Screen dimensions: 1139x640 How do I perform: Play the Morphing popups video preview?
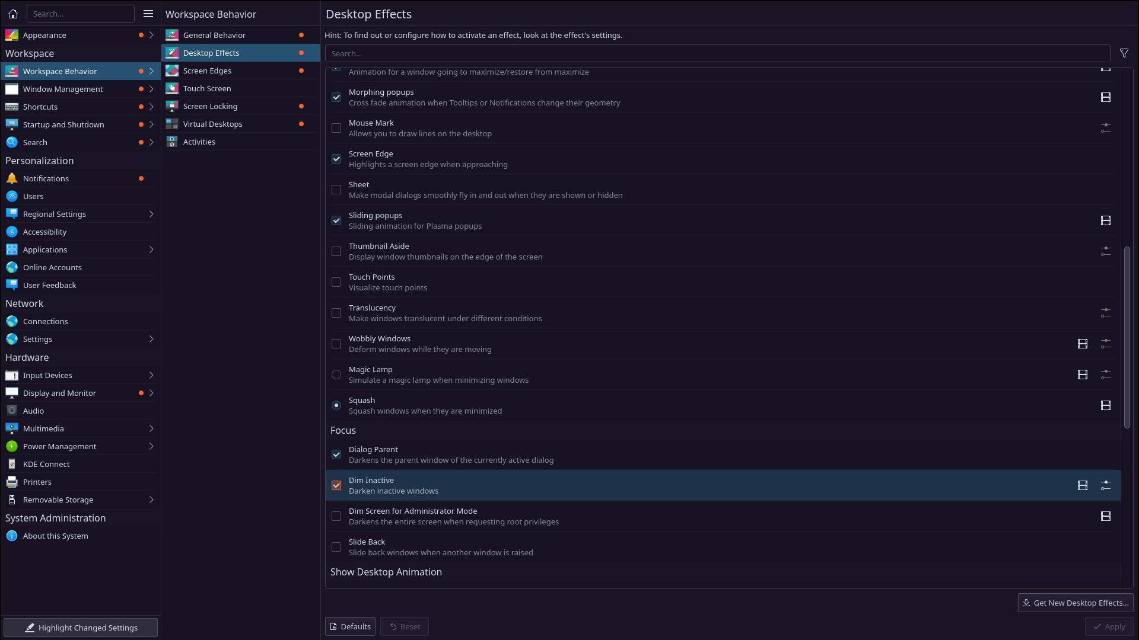1105,97
